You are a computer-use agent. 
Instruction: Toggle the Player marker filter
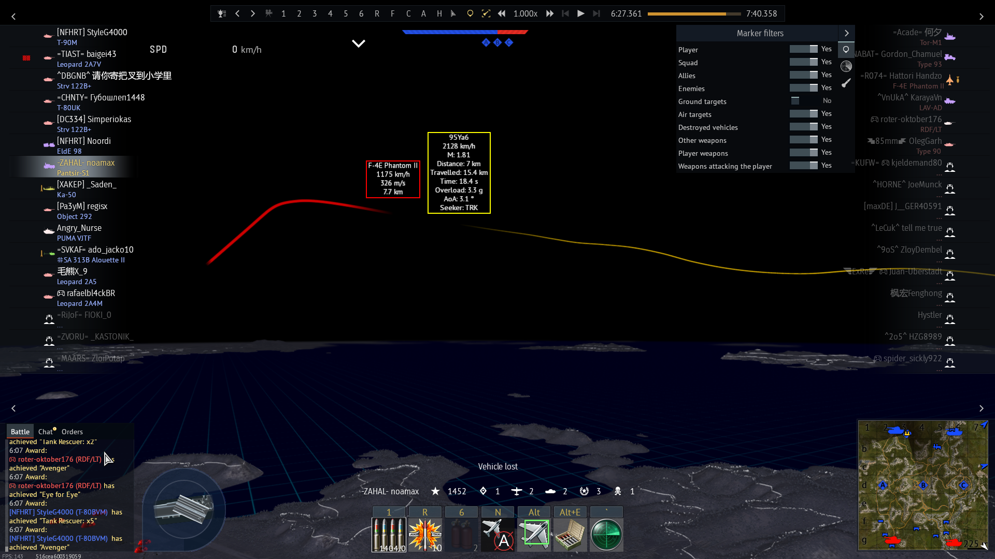(x=803, y=49)
